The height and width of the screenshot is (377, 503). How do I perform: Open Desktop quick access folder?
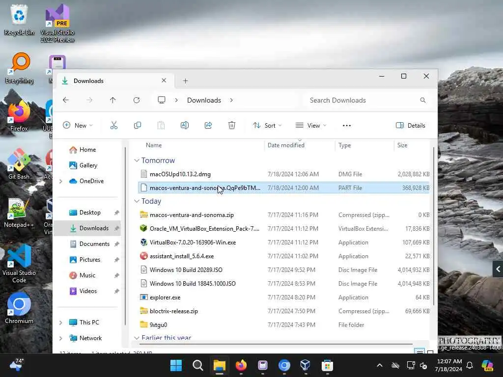(89, 213)
